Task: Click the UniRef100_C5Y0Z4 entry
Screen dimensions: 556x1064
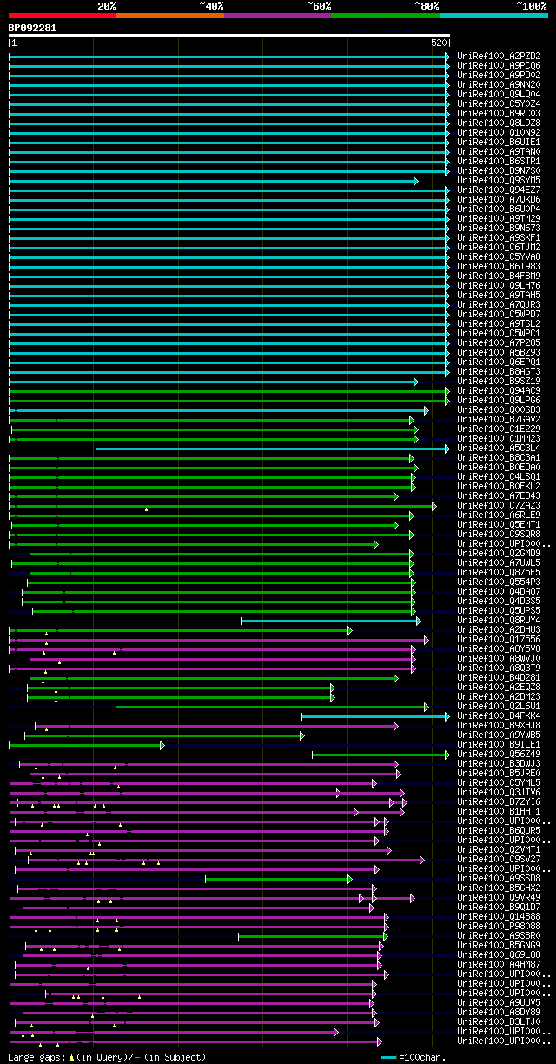Action: click(x=499, y=104)
